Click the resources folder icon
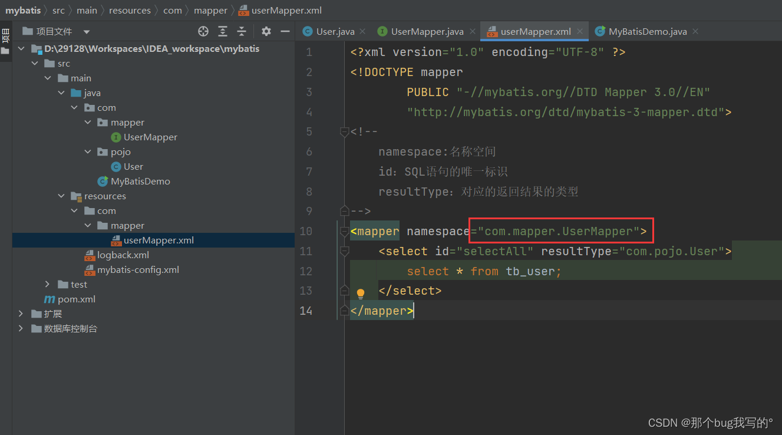Image resolution: width=782 pixels, height=435 pixels. coord(76,196)
